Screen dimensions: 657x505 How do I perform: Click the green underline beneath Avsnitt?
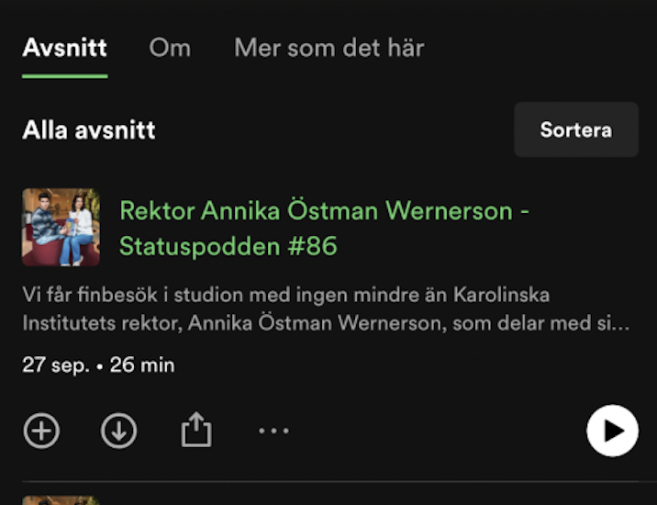65,76
